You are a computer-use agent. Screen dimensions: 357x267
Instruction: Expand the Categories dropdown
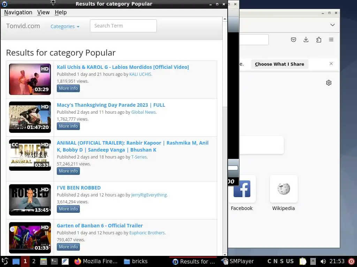coord(65,26)
